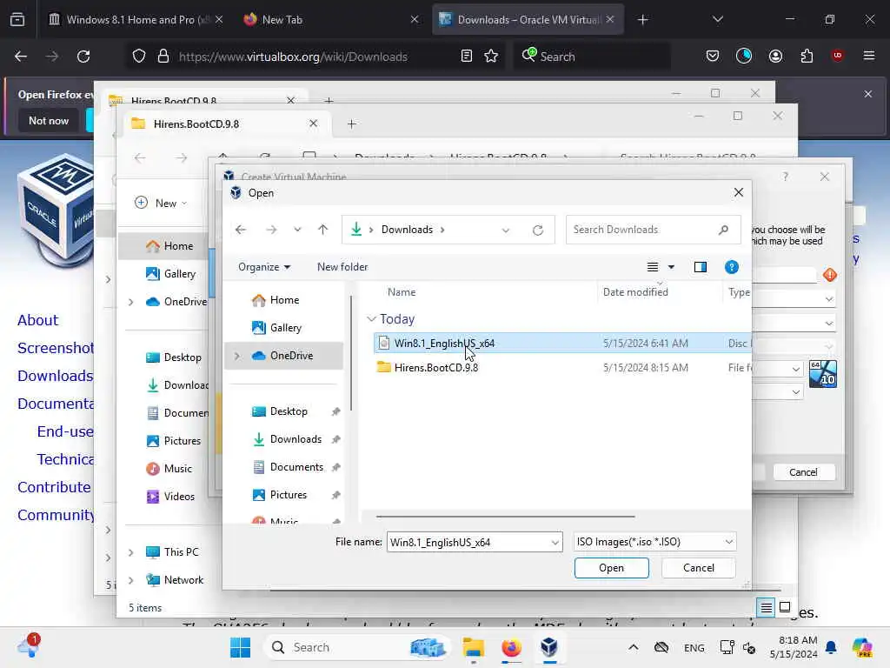Click the Search Downloads field

tap(653, 230)
